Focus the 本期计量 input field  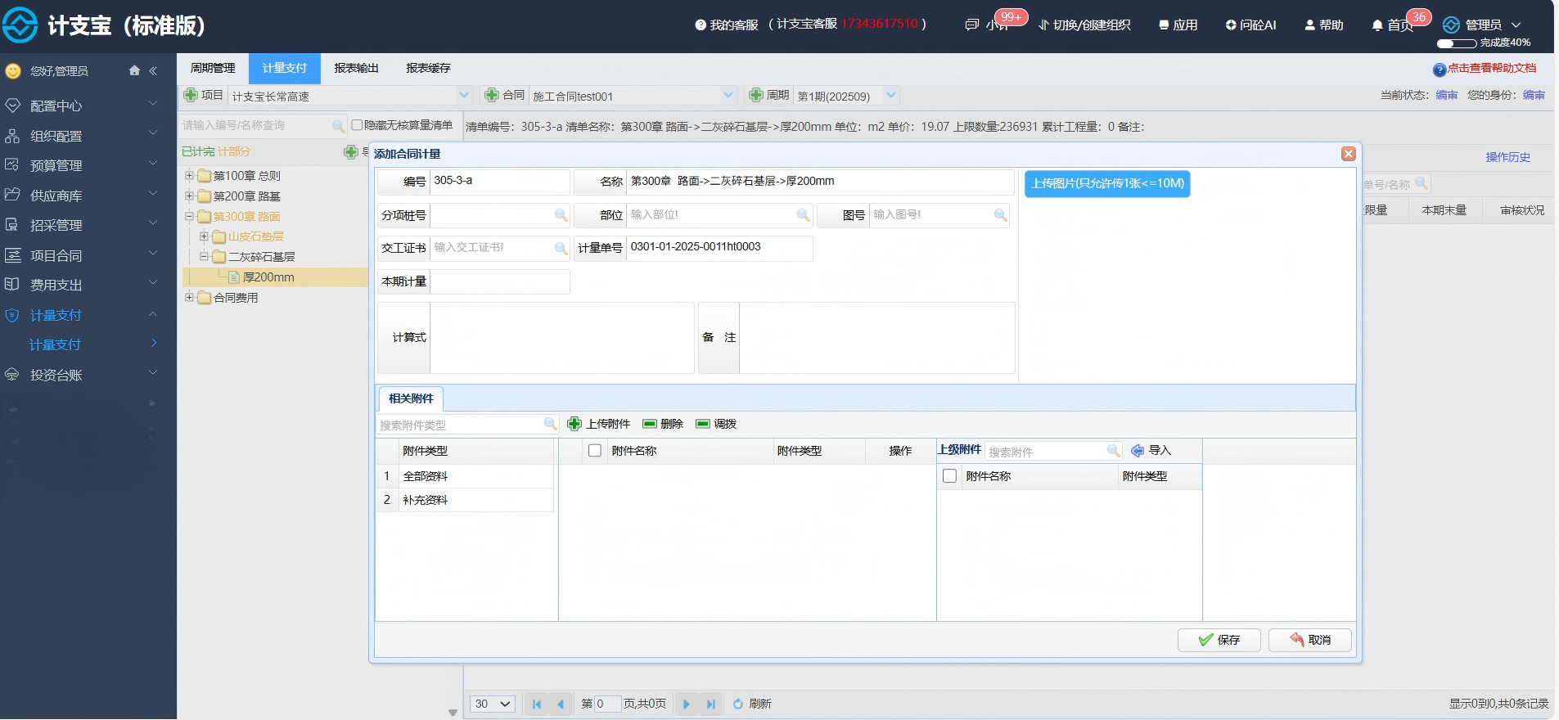pos(500,281)
